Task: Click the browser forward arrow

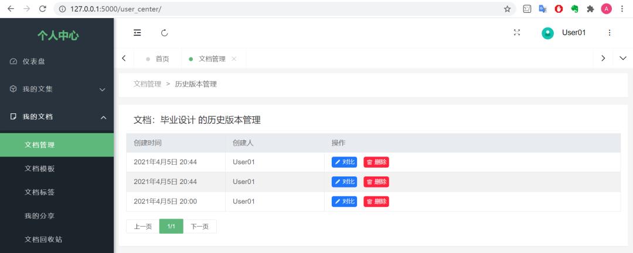Action: [26, 9]
